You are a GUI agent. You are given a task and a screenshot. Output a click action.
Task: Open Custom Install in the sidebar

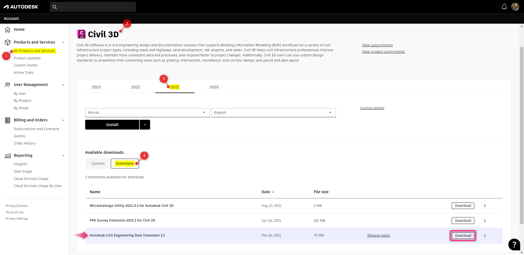tap(26, 65)
